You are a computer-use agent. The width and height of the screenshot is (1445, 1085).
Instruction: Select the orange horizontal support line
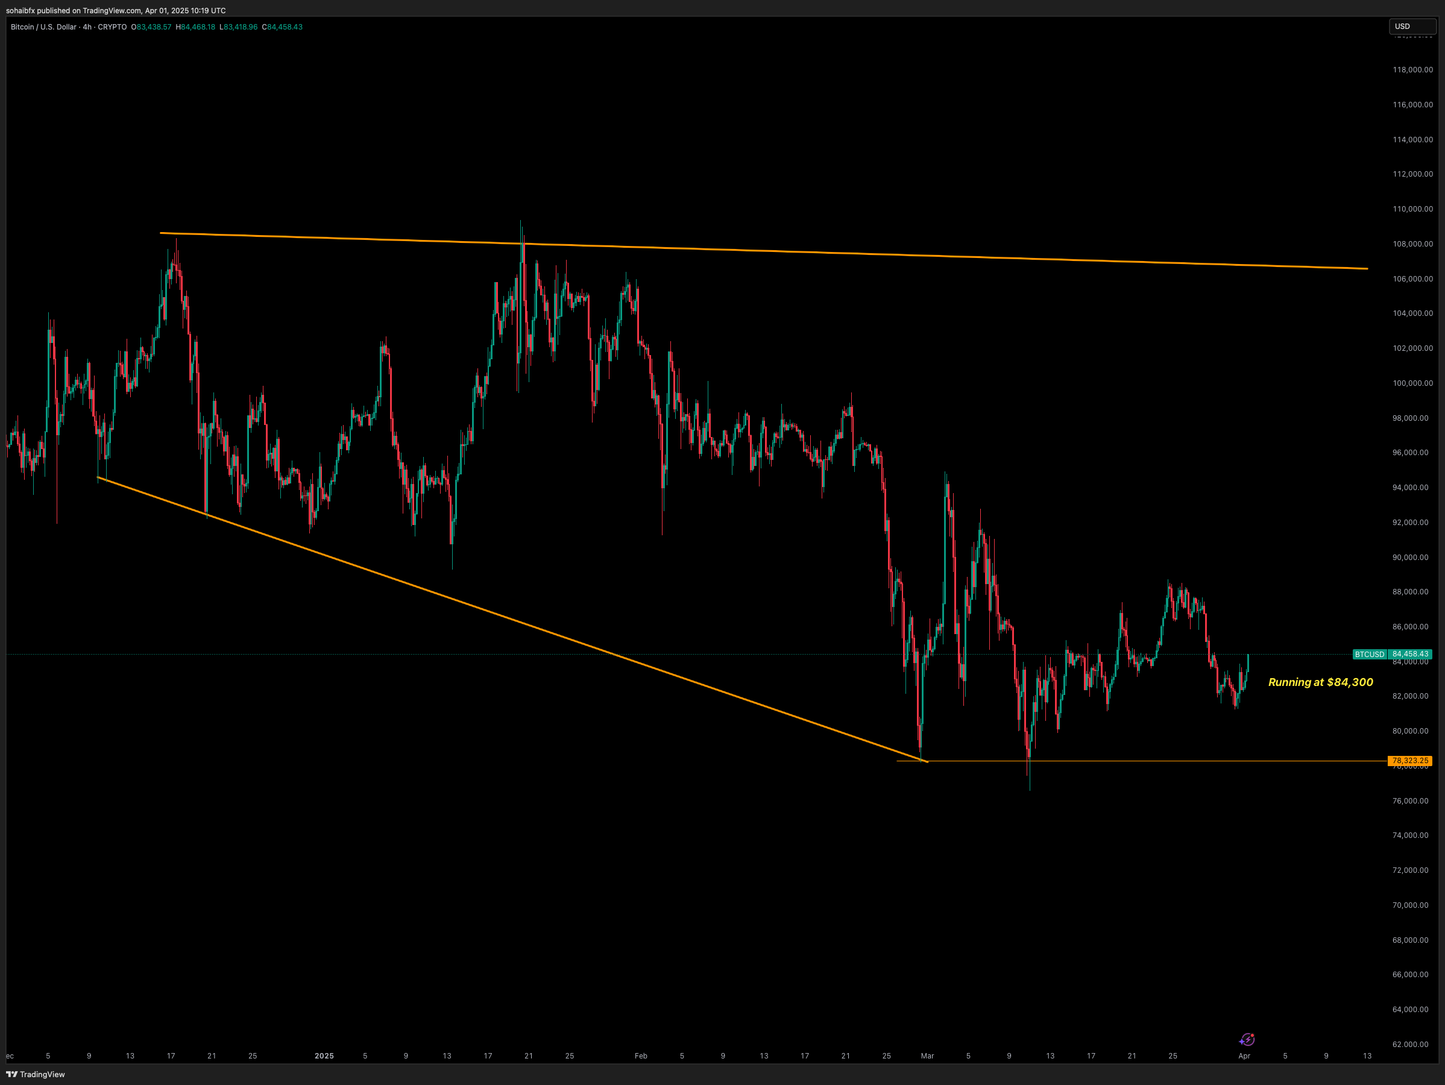click(1143, 761)
